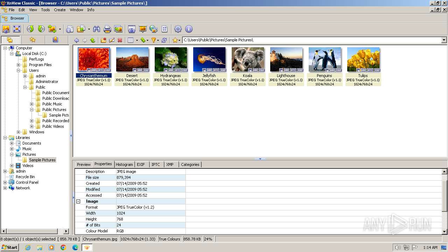The width and height of the screenshot is (448, 252).
Task: Switch to the categories bookmark tab
Action: point(55,40)
